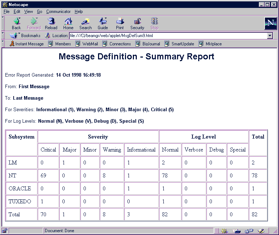This screenshot has height=235, width=279.
Task: Click the 'Document: Done' status text
Action: [x=60, y=231]
